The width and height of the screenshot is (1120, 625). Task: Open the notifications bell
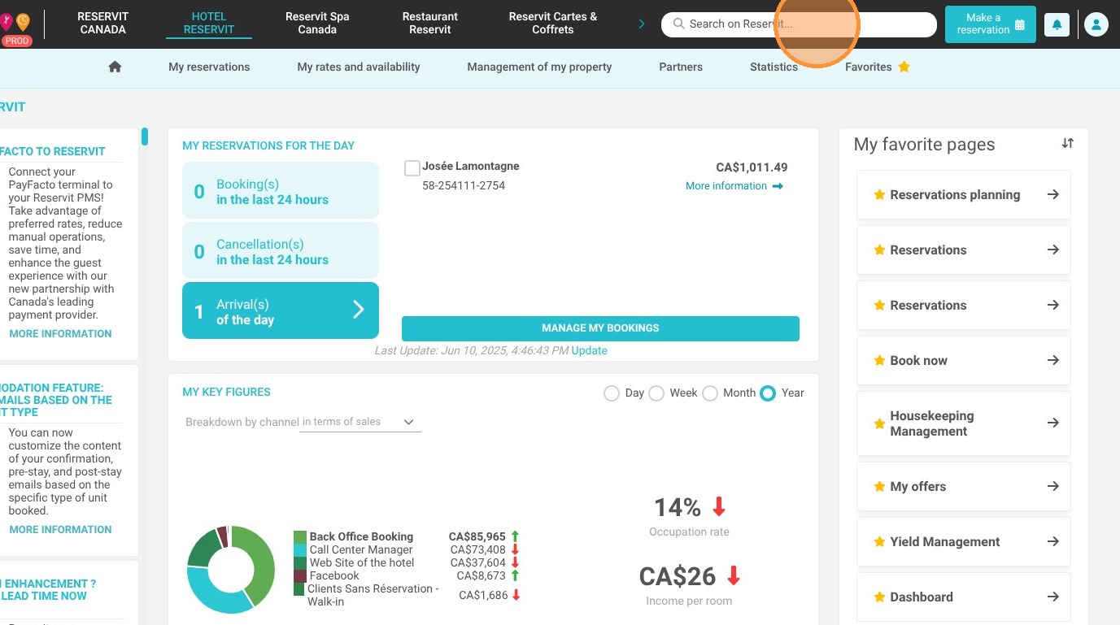(1057, 24)
